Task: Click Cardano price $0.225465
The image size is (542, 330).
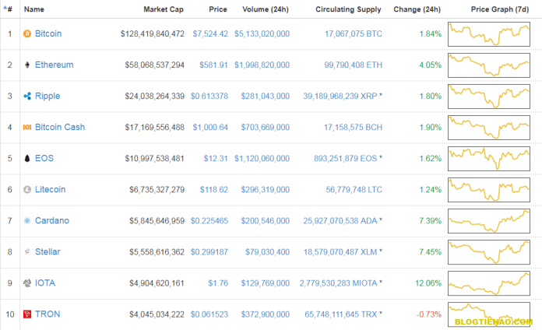Action: pos(209,221)
